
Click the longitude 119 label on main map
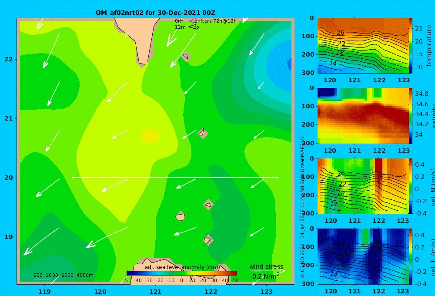[x=44, y=292]
